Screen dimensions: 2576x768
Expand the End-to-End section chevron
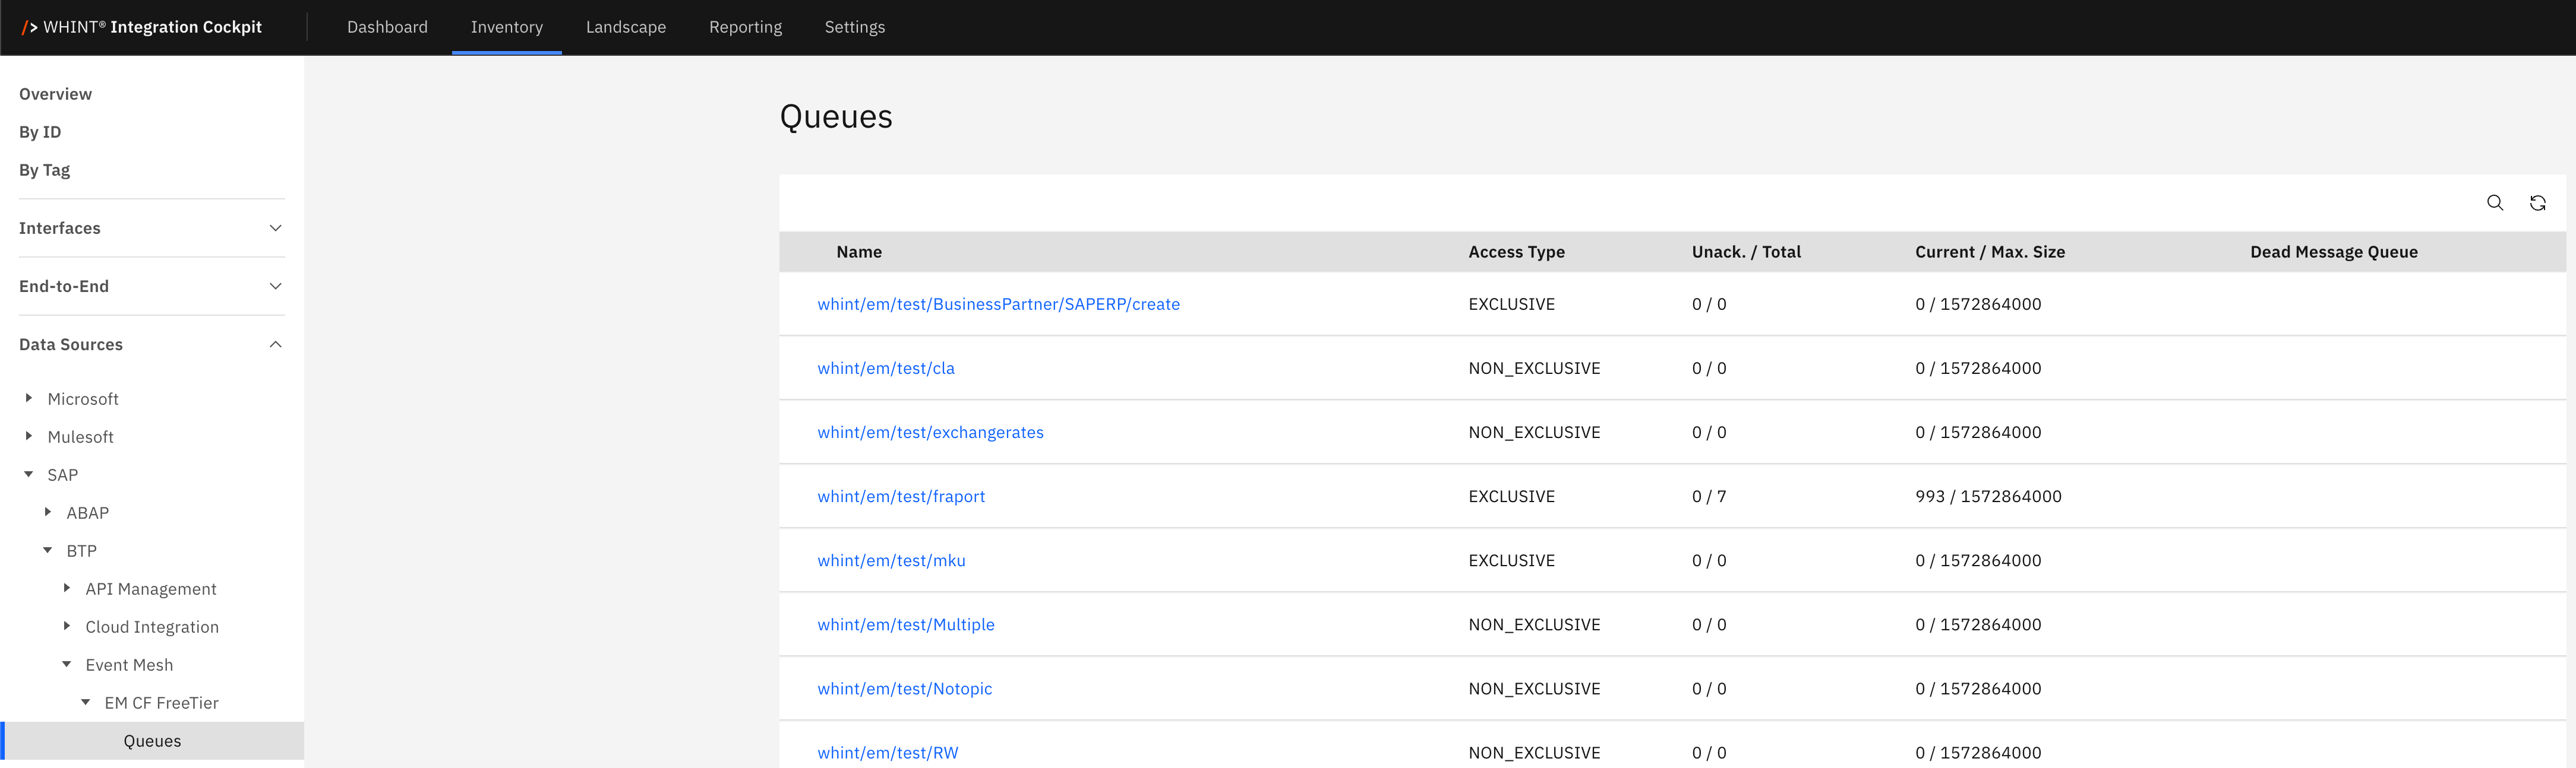click(x=275, y=287)
